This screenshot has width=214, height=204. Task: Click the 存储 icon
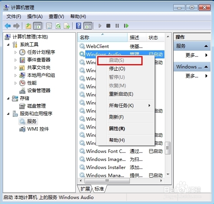point(15,98)
